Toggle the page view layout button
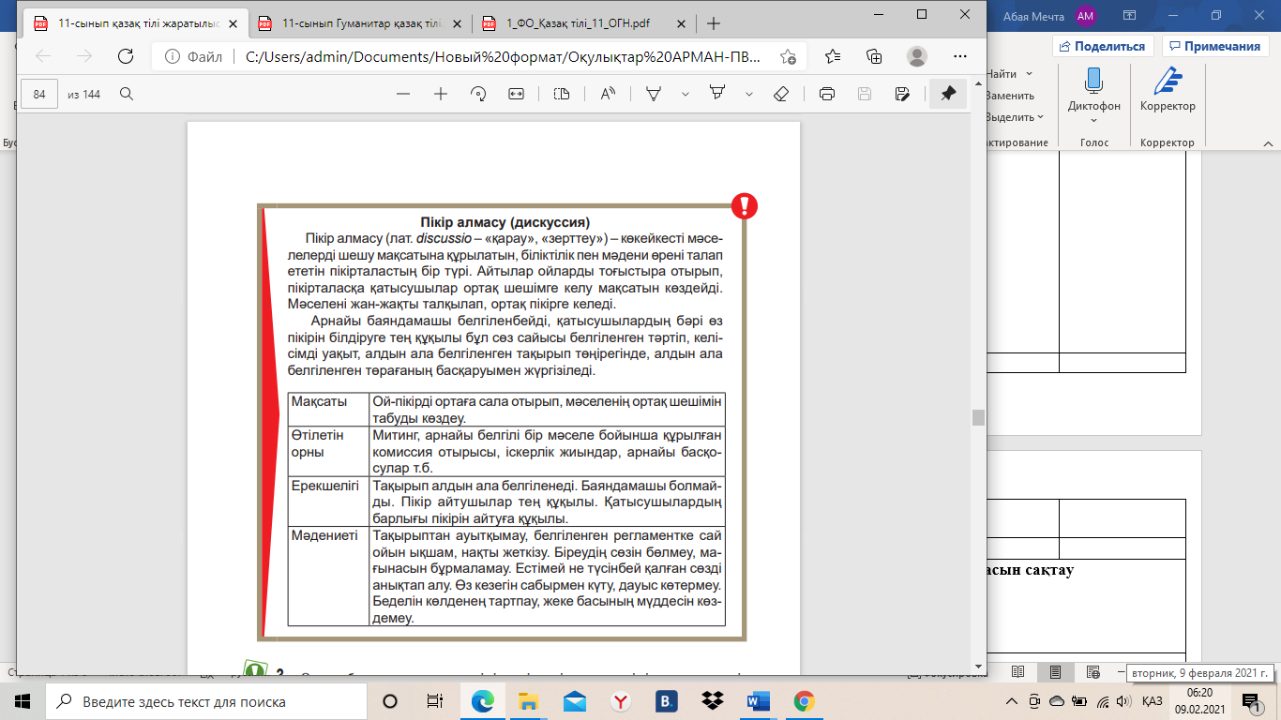This screenshot has height=720, width=1281. click(562, 94)
